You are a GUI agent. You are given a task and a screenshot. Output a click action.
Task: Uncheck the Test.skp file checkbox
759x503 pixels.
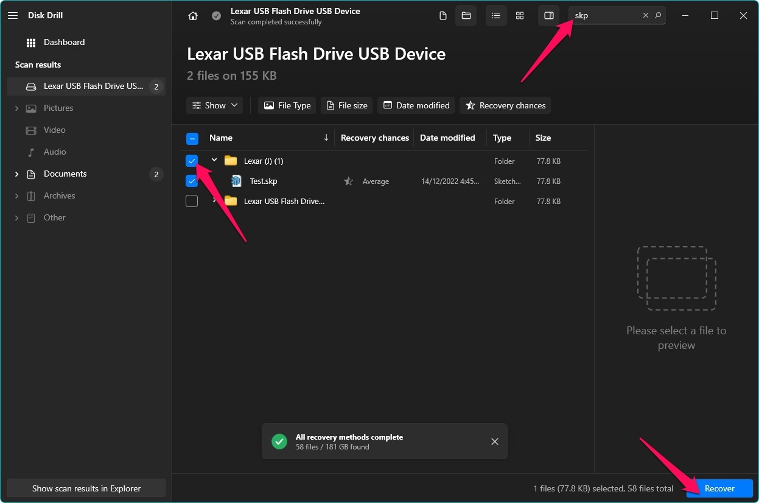pos(192,181)
